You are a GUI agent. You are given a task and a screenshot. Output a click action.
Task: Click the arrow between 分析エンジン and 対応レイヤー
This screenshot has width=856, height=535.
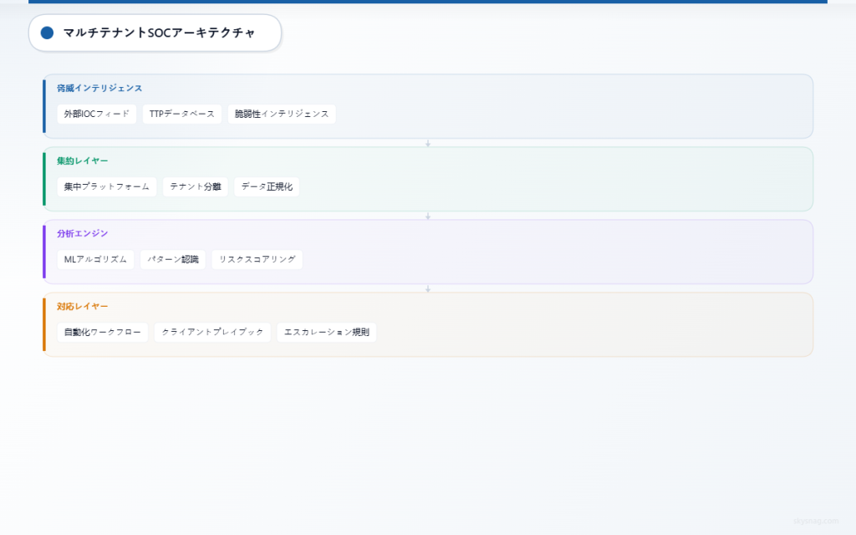[428, 288]
